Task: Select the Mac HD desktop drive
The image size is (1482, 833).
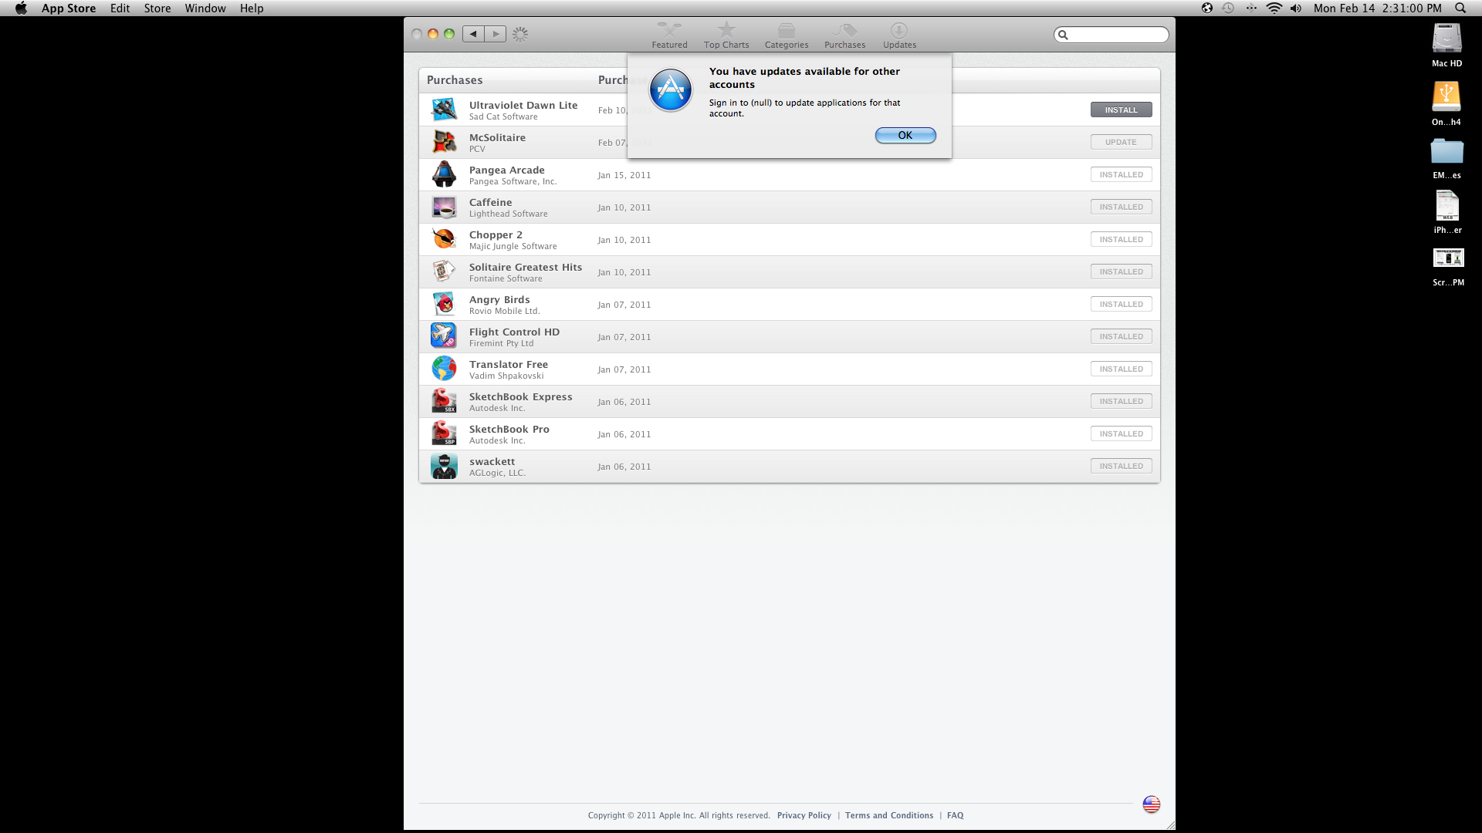Action: pyautogui.click(x=1446, y=45)
